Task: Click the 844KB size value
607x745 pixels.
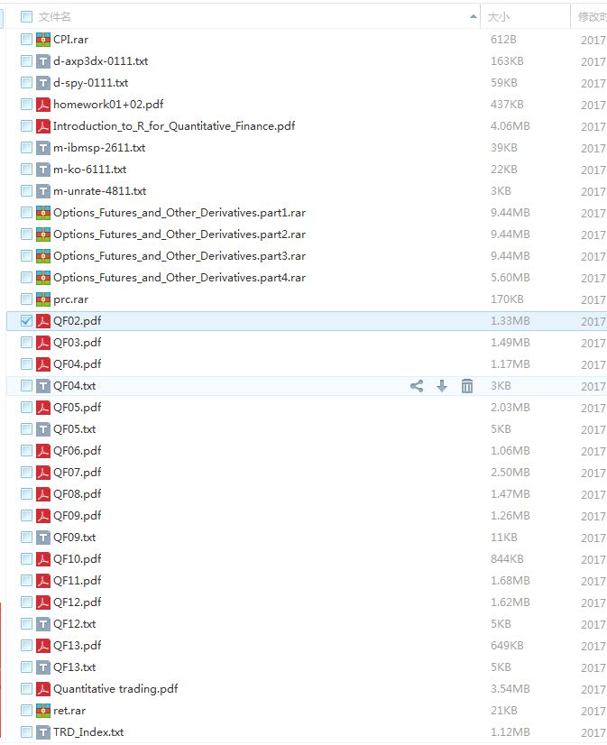Action: [x=507, y=559]
